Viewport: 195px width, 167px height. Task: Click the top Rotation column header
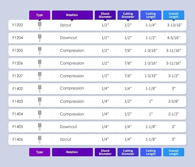coord(72,15)
